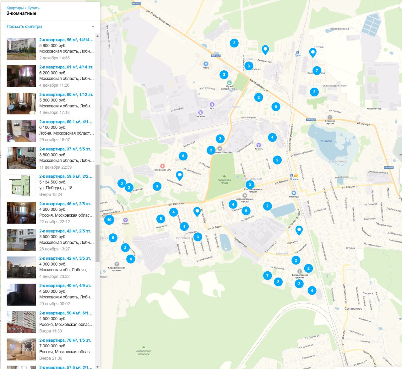Select the map cluster marker numbered 8

pyautogui.click(x=276, y=106)
